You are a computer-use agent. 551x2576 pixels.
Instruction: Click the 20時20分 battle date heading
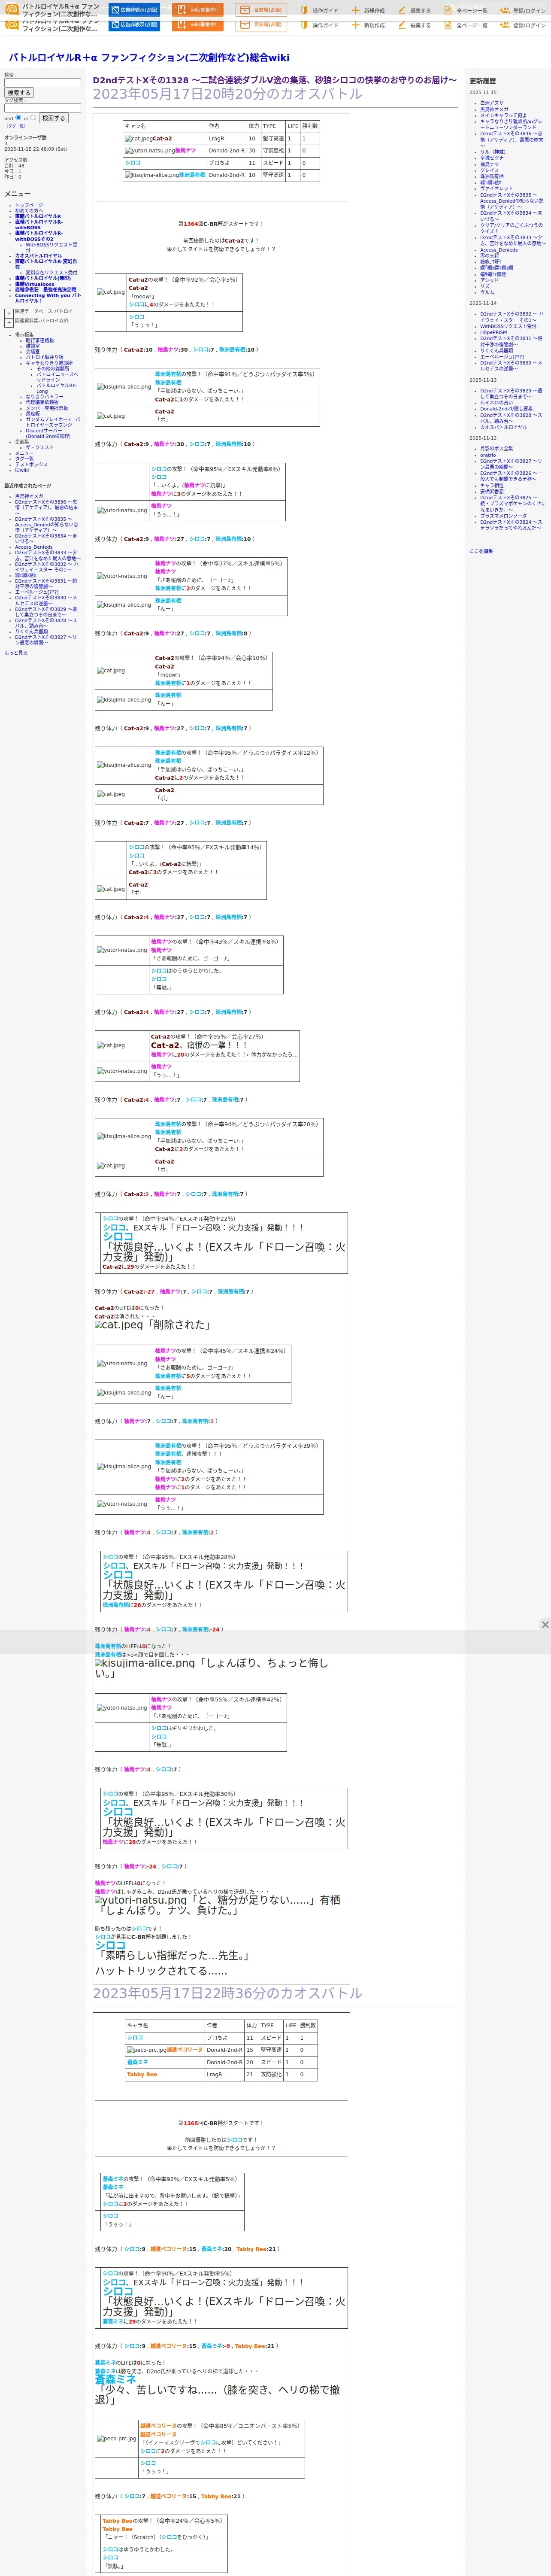pos(228,94)
